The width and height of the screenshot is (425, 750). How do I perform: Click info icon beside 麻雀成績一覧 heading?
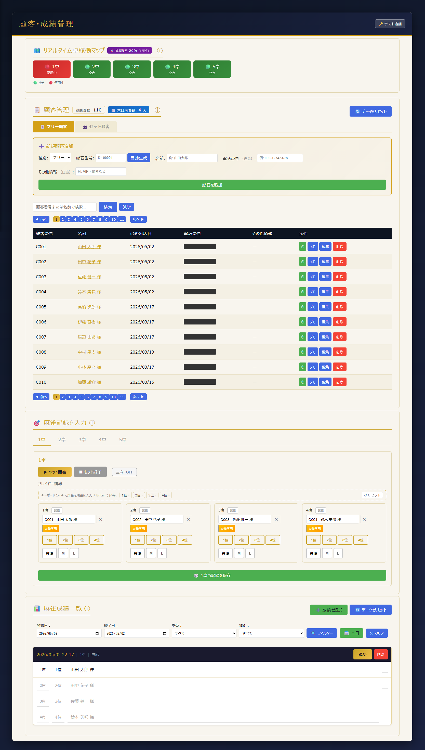coord(87,608)
